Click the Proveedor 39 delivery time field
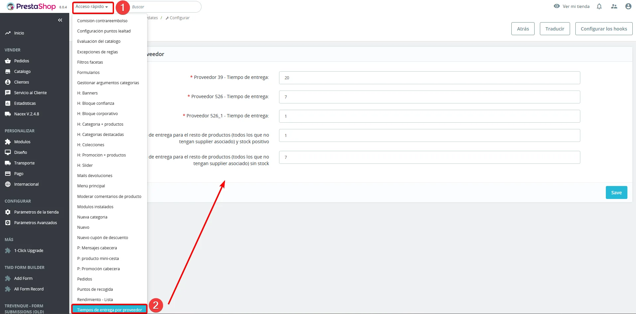This screenshot has width=636, height=314. pos(430,78)
